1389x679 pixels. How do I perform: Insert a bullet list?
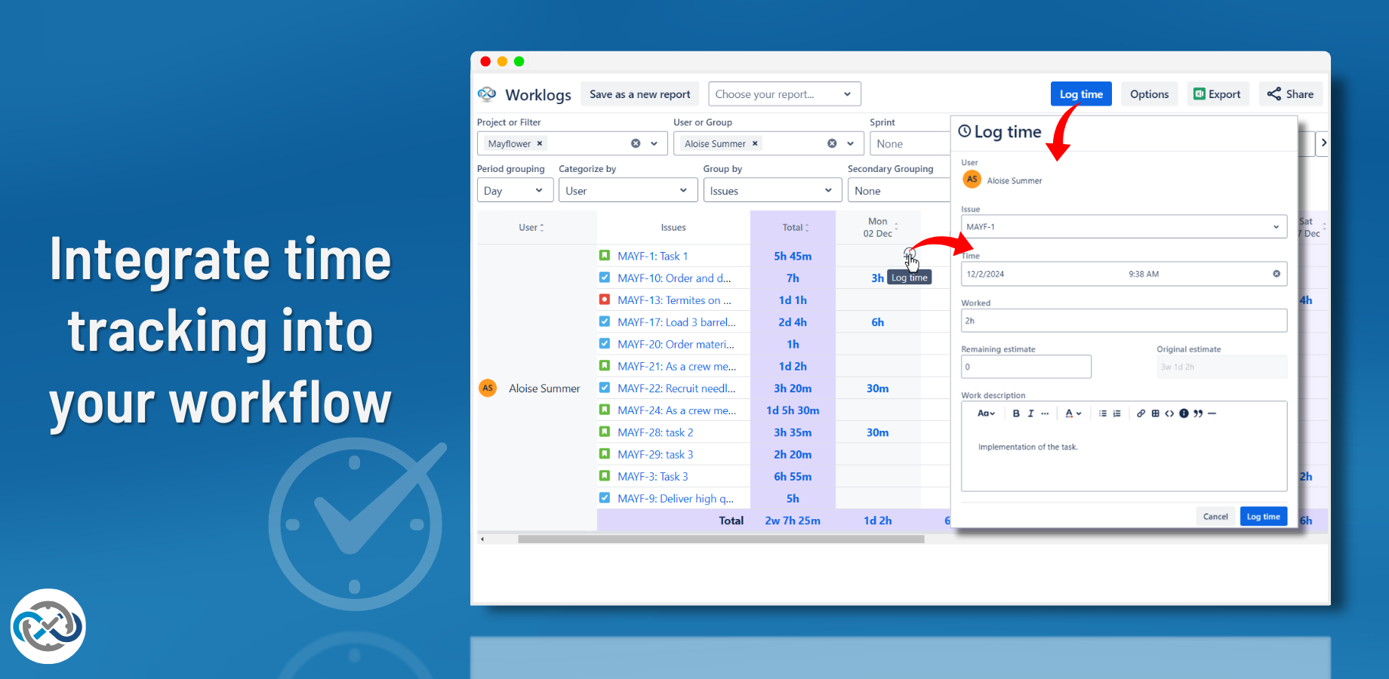[x=1103, y=413]
